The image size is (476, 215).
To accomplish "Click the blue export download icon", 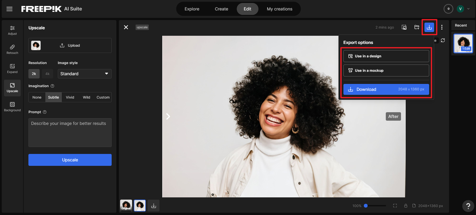I will click(429, 27).
